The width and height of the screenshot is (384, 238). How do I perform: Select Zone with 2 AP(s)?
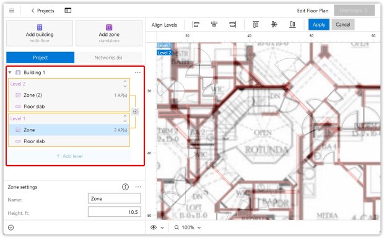click(x=69, y=130)
